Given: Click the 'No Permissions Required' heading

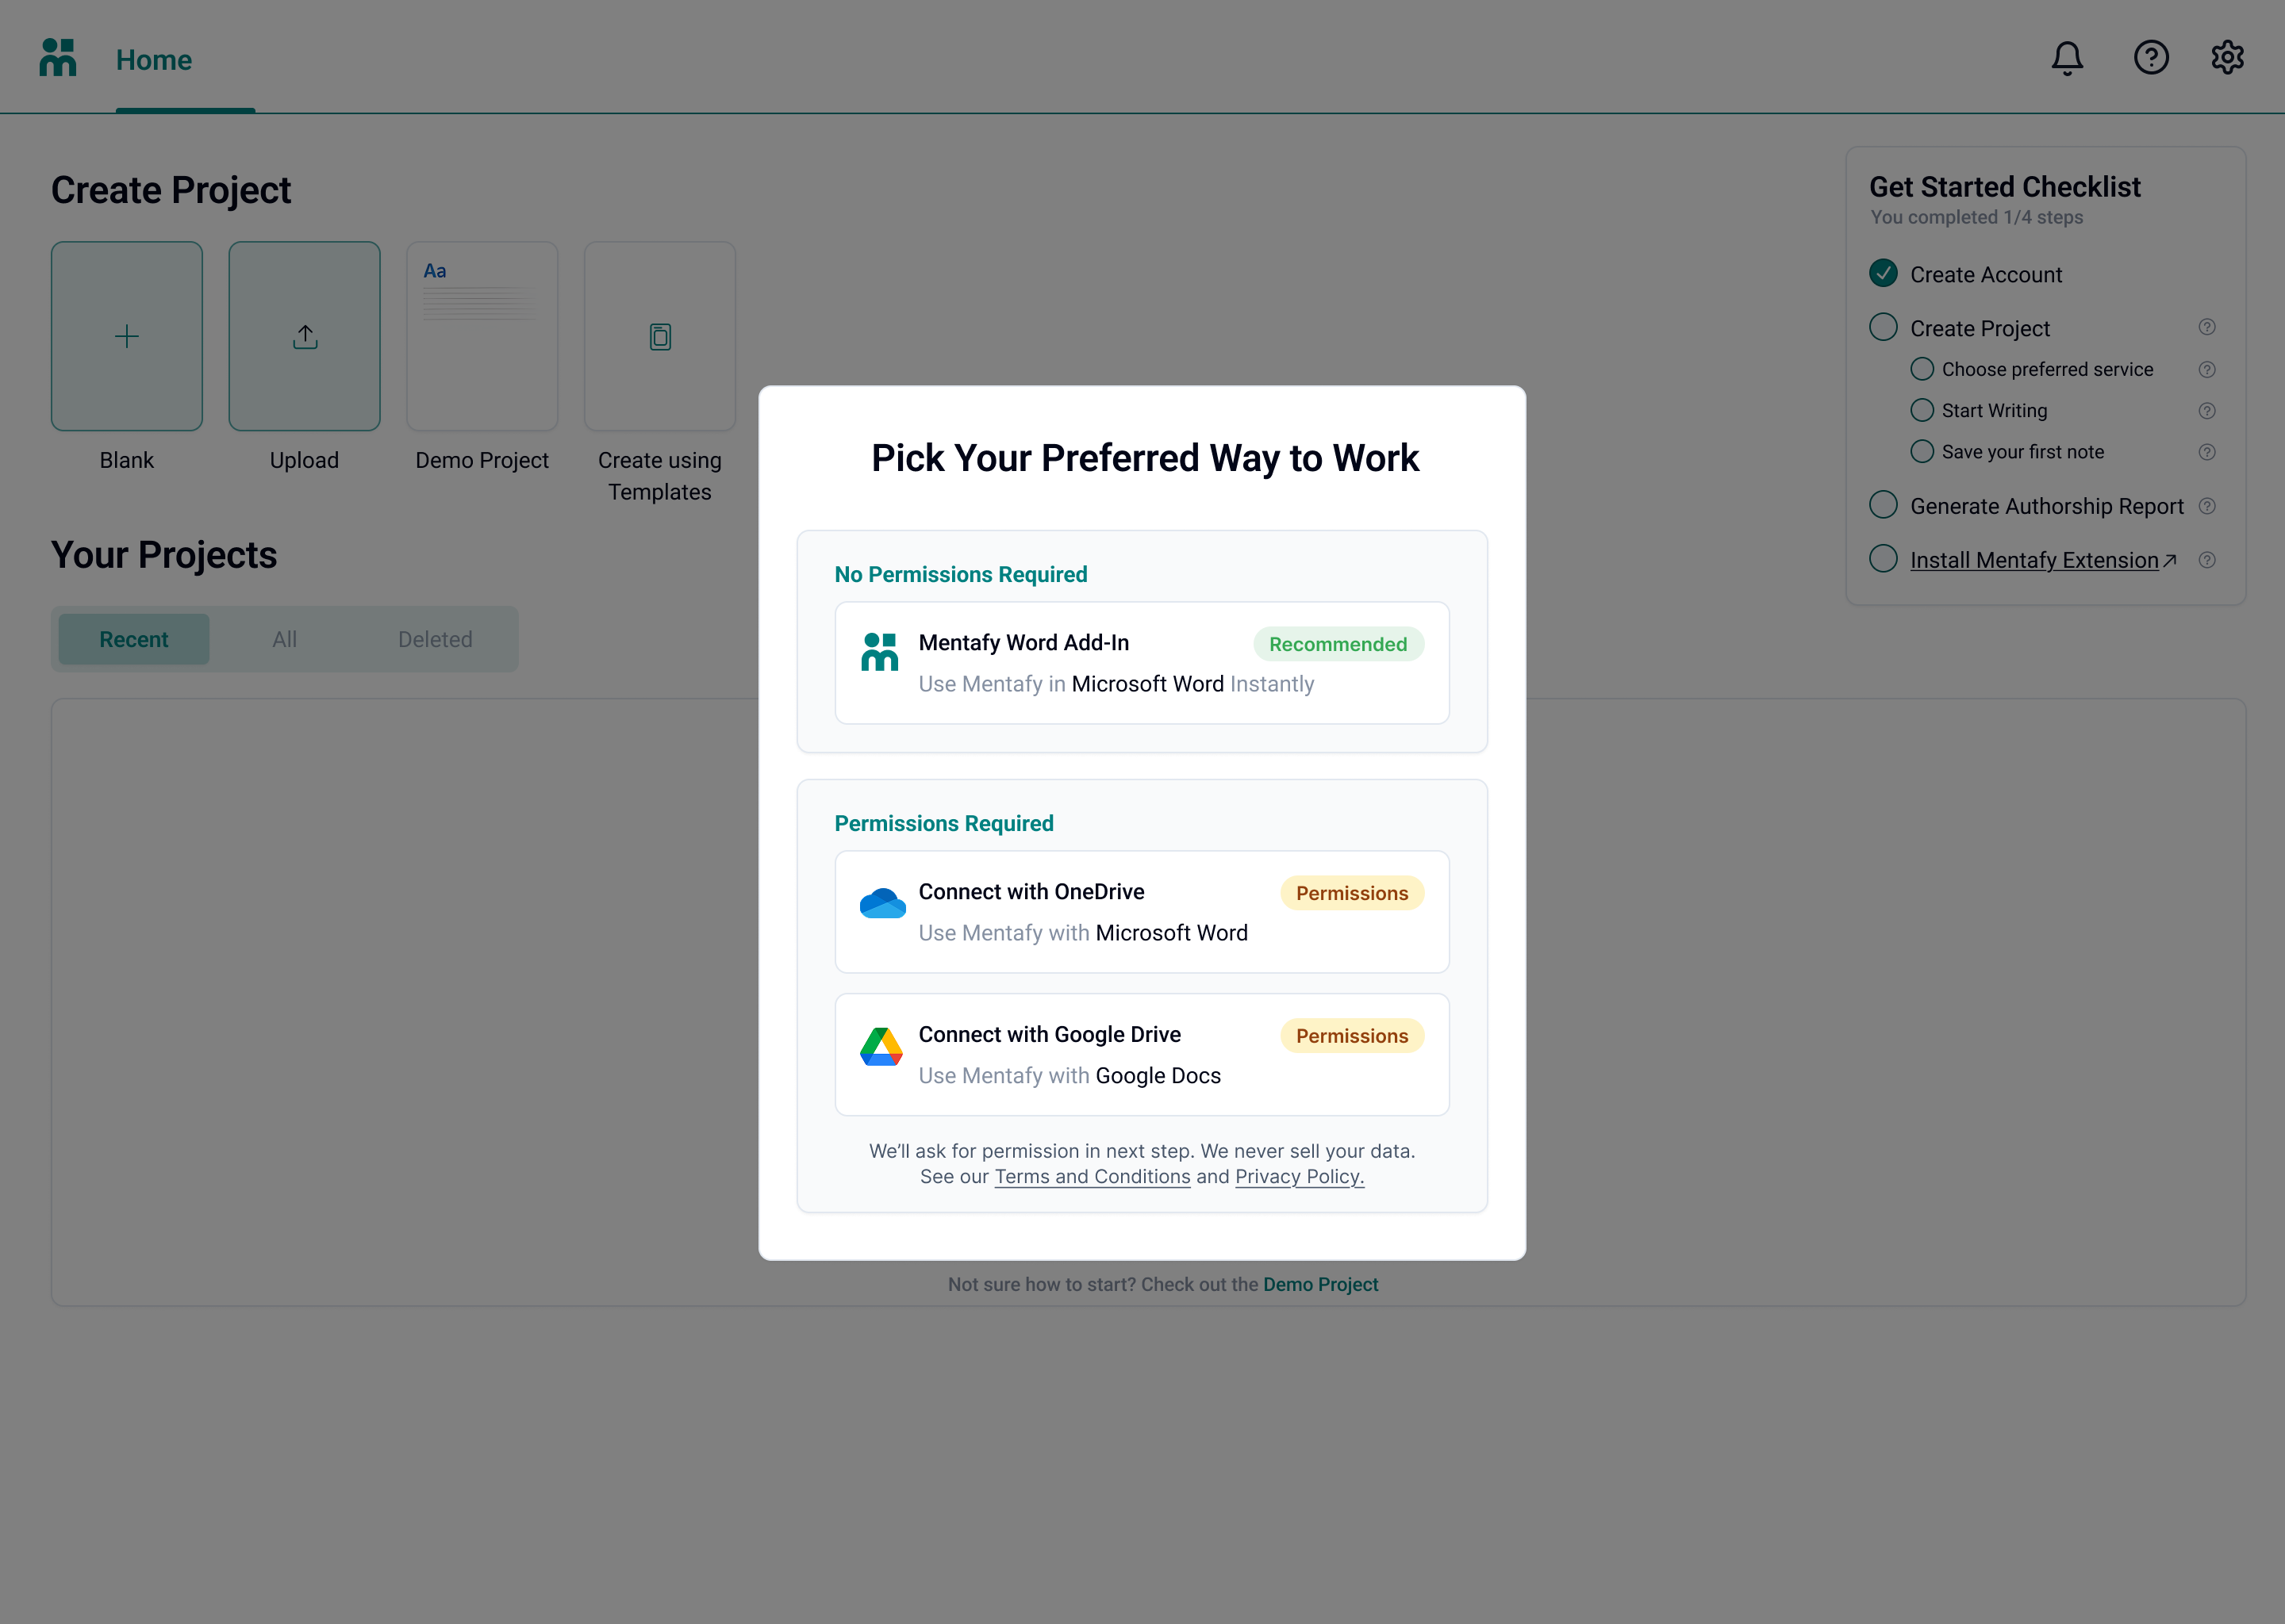Looking at the screenshot, I should (961, 575).
